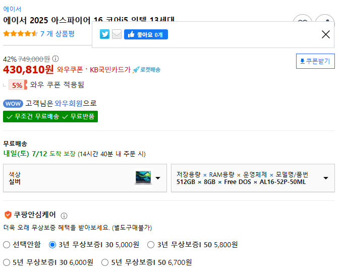Click the 에이서 brand link
The width and height of the screenshot is (344, 273).
tap(12, 9)
